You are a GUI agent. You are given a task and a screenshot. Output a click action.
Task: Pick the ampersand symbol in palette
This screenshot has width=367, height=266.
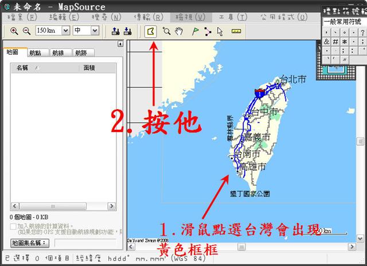click(326, 42)
